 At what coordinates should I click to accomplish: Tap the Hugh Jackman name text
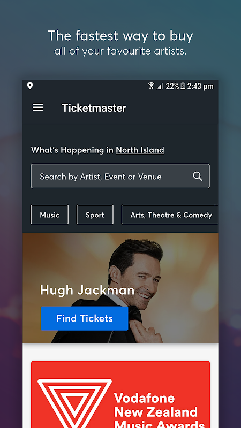[87, 290]
